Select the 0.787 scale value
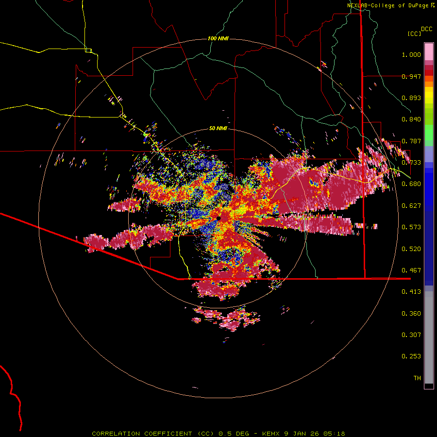Viewport: 437px width, 437px height. pyautogui.click(x=411, y=141)
